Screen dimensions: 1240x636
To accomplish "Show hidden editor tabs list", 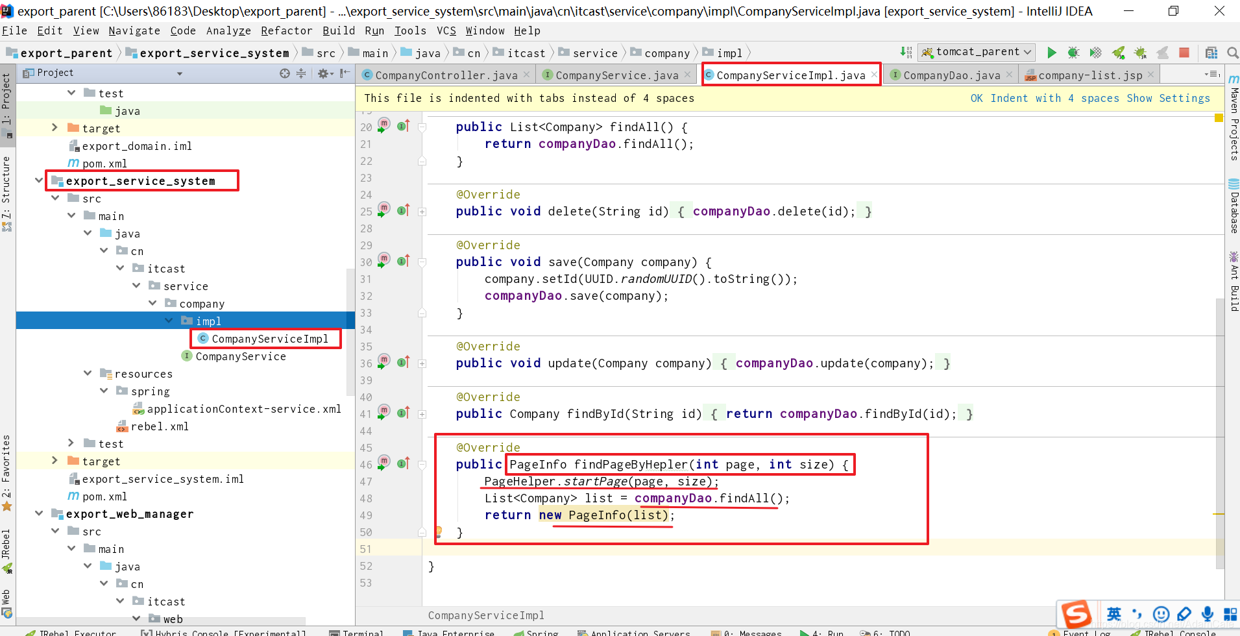I will [1211, 75].
